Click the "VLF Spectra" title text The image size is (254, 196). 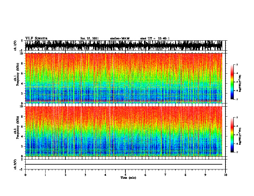click(x=36, y=38)
